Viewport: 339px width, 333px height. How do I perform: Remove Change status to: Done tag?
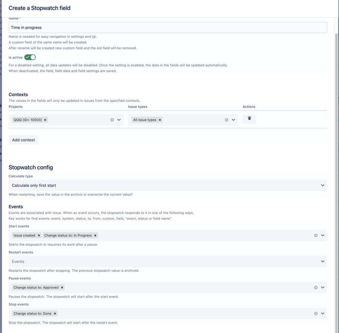click(x=55, y=313)
